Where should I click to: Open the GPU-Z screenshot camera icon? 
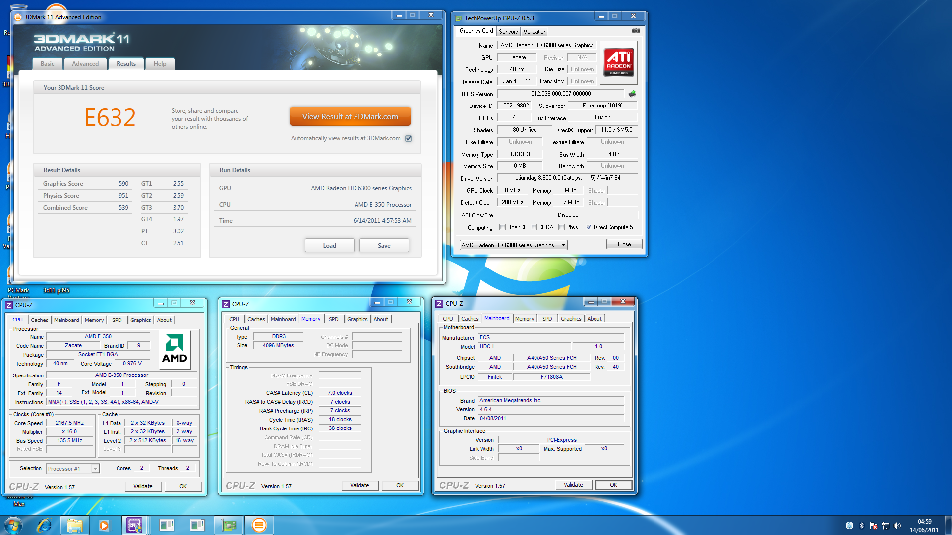click(x=636, y=31)
